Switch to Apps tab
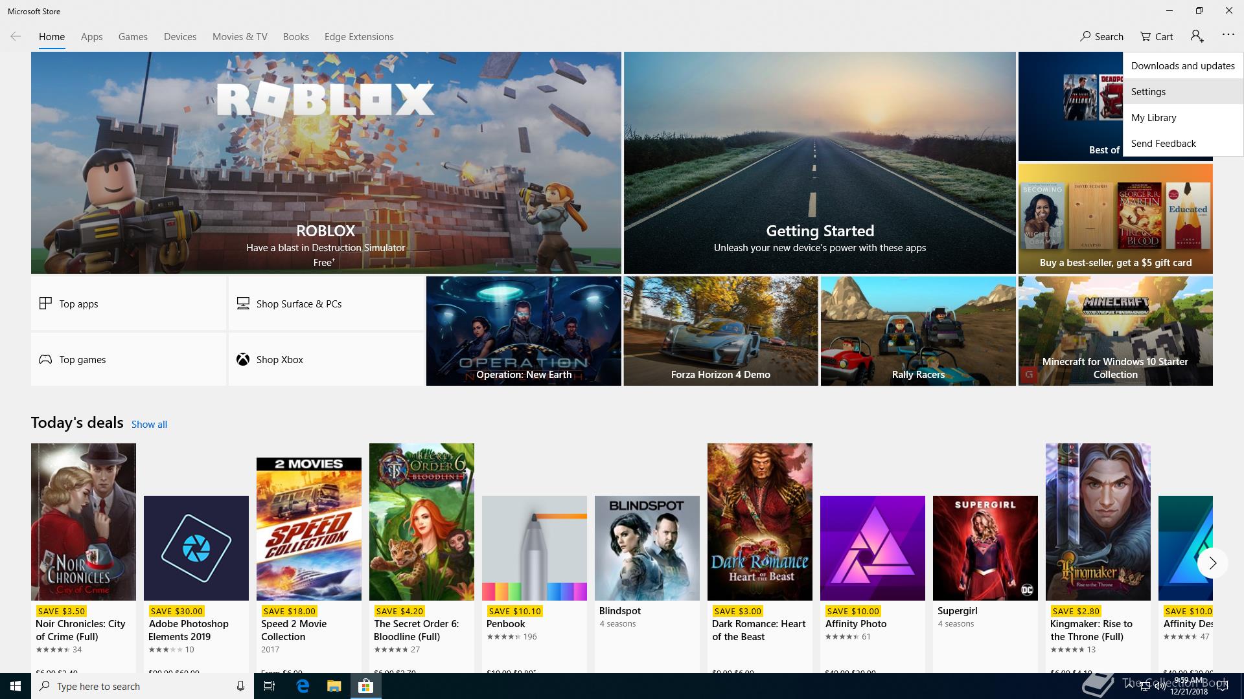1244x699 pixels. point(91,37)
